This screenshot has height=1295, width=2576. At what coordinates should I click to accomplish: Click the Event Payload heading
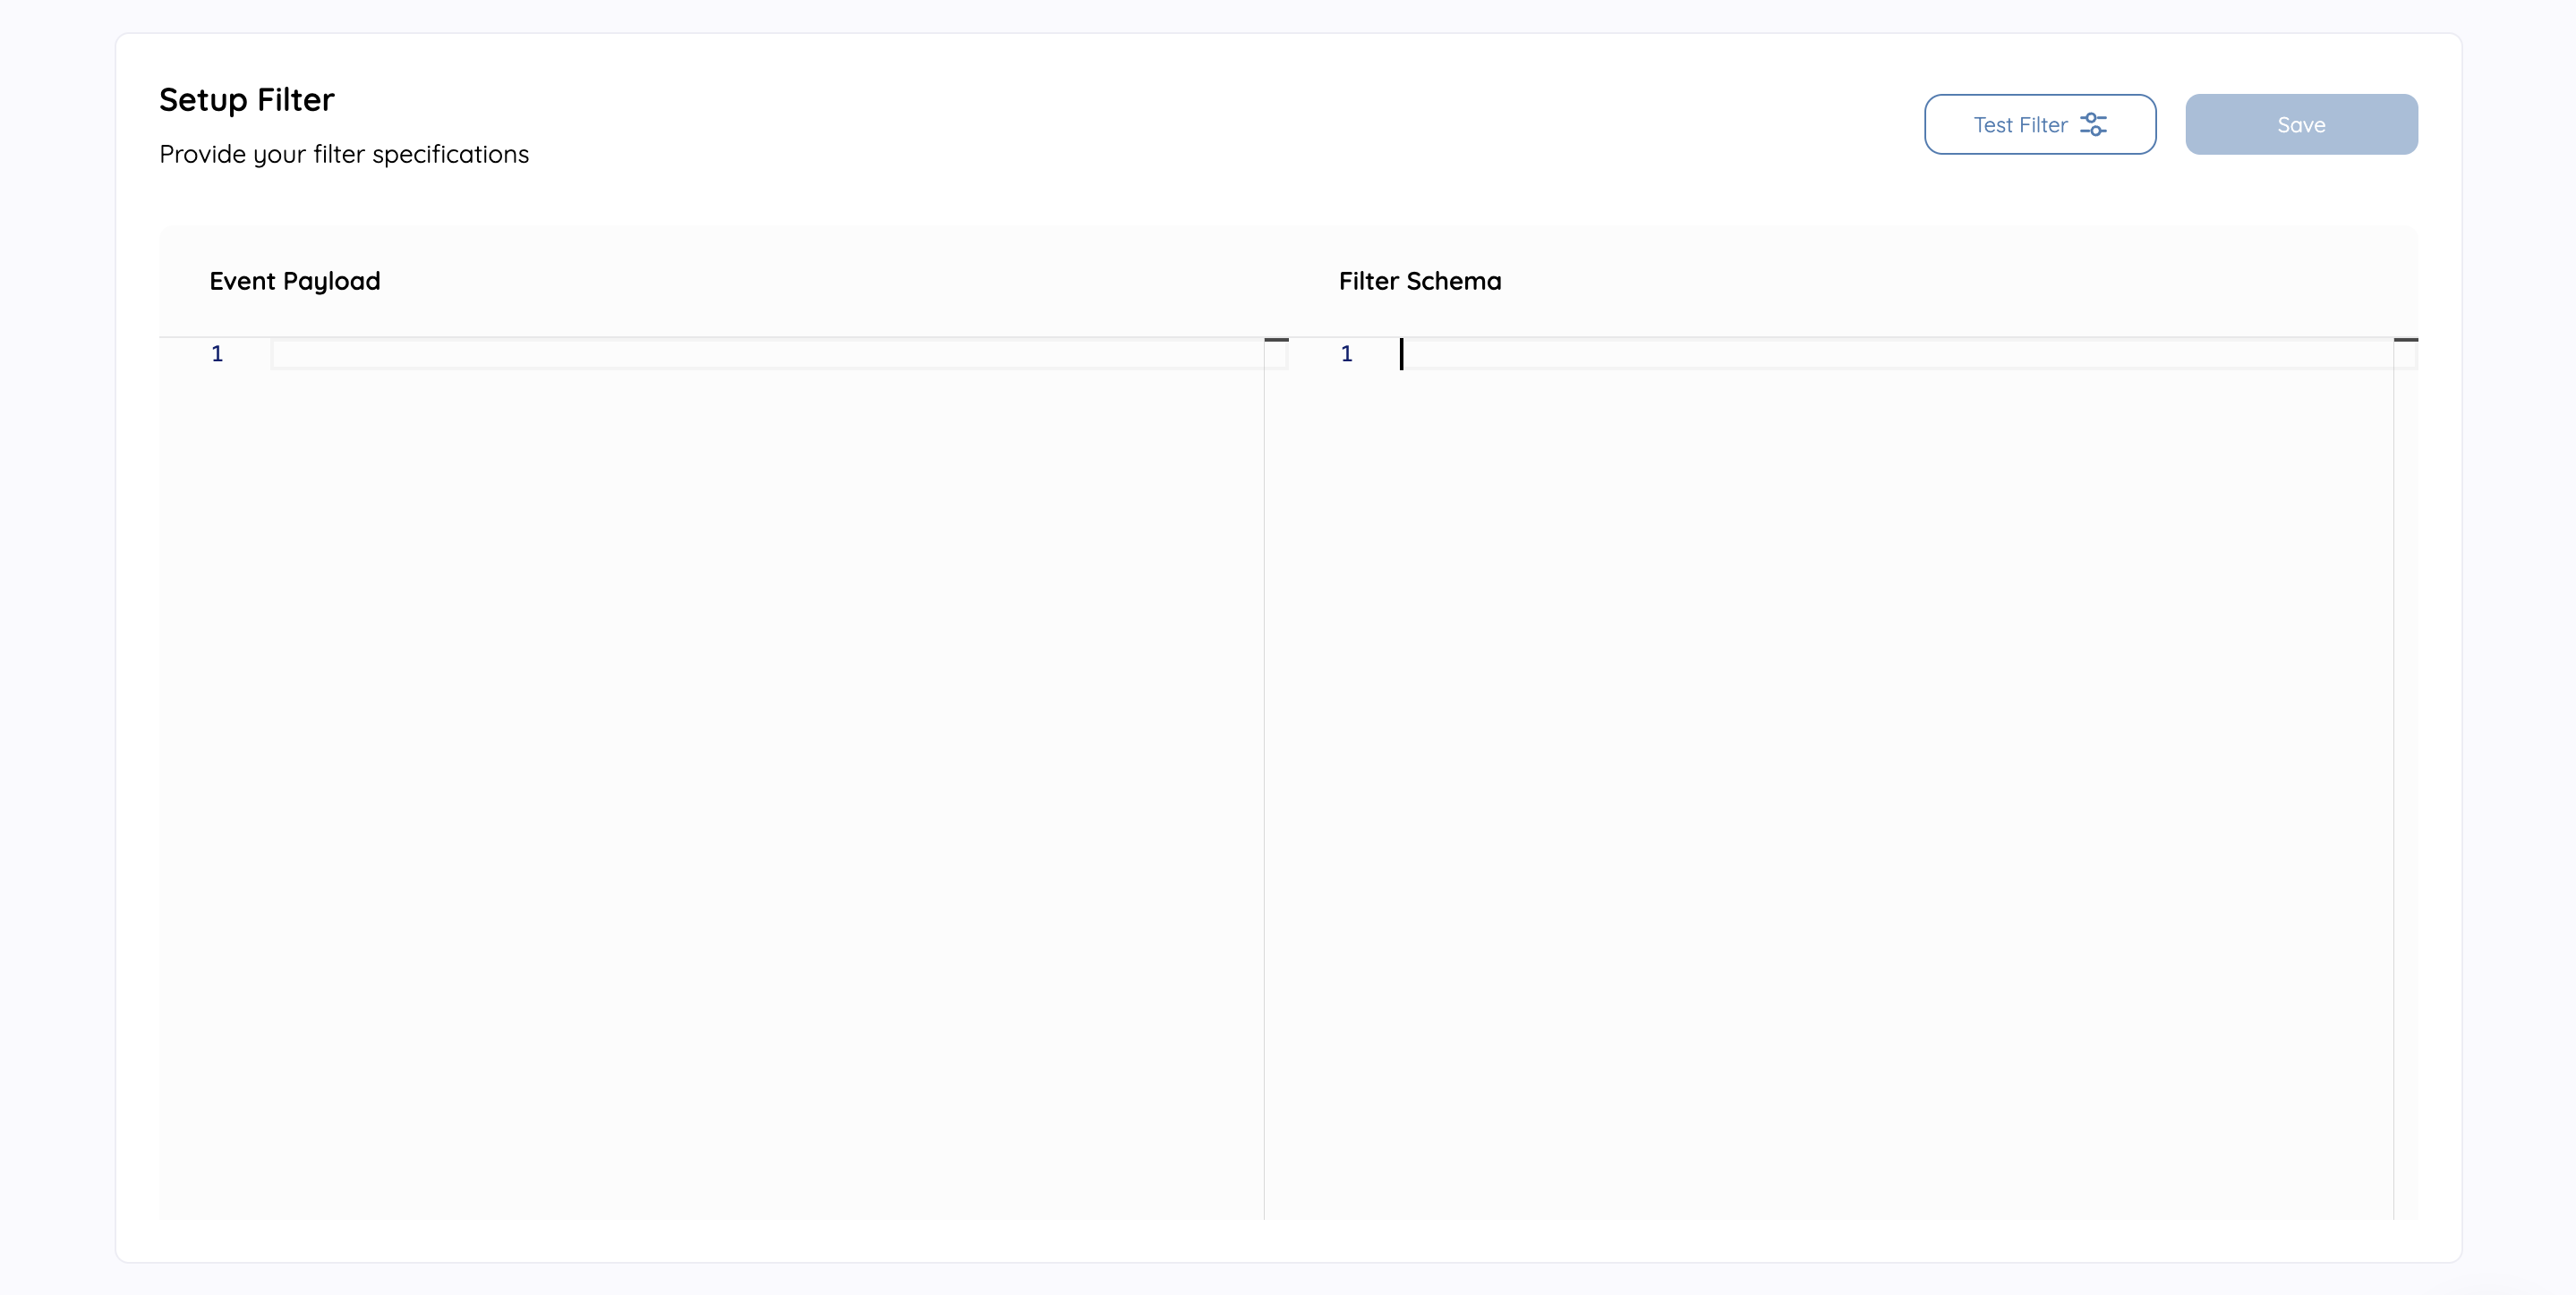pyautogui.click(x=294, y=281)
